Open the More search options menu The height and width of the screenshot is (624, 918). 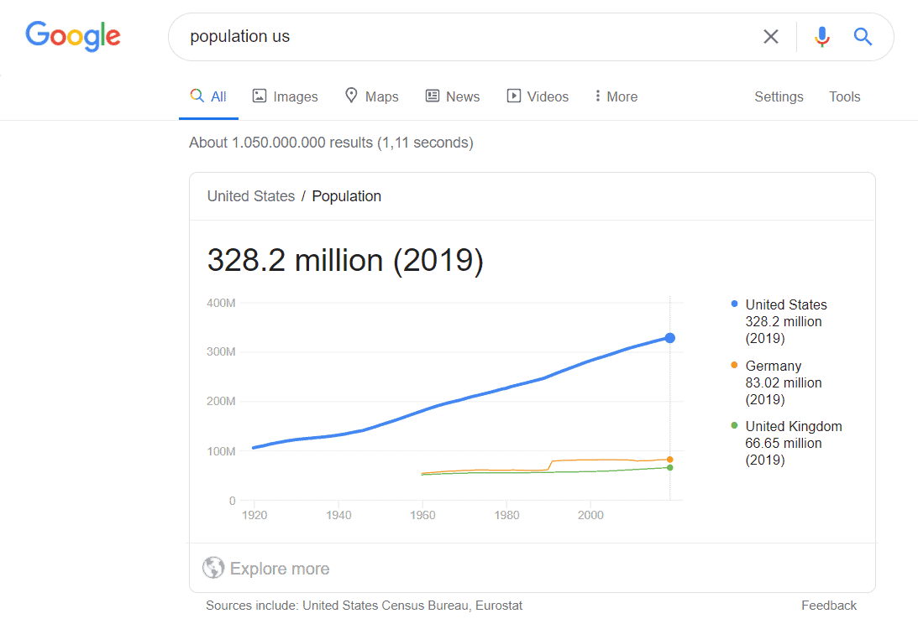pos(616,96)
